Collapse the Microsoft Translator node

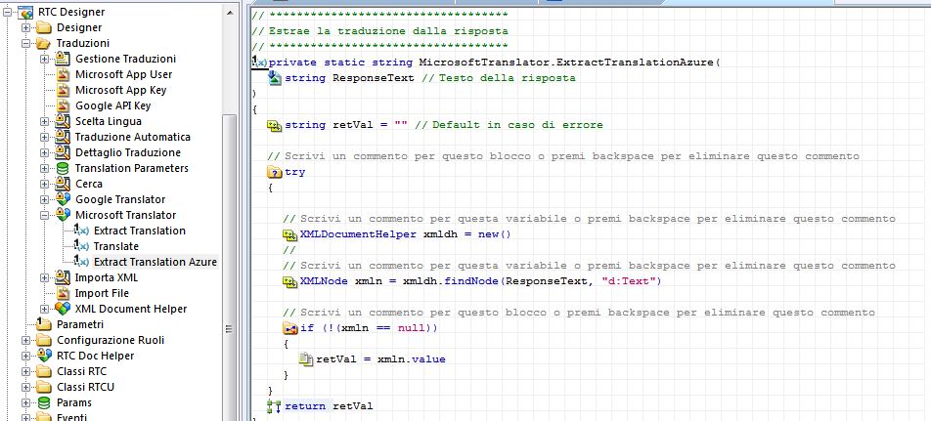point(45,215)
